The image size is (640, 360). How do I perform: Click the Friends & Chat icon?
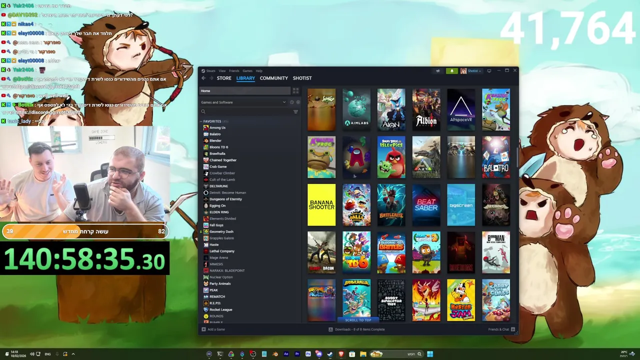click(x=513, y=329)
